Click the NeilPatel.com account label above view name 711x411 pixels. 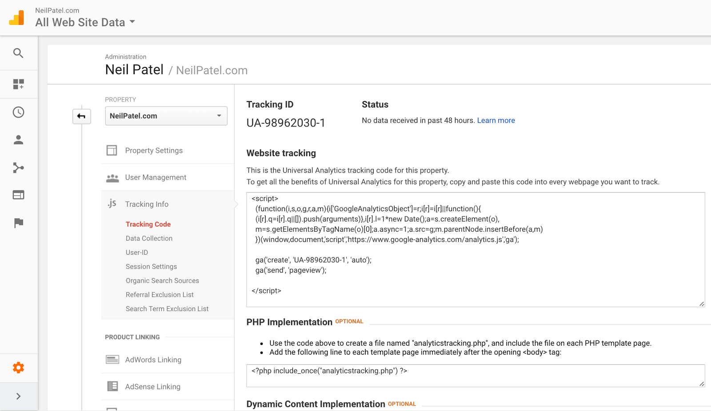pyautogui.click(x=57, y=10)
